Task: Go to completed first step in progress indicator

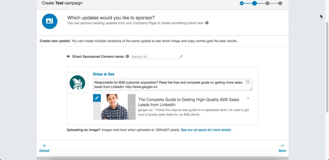Action: pyautogui.click(x=242, y=3)
